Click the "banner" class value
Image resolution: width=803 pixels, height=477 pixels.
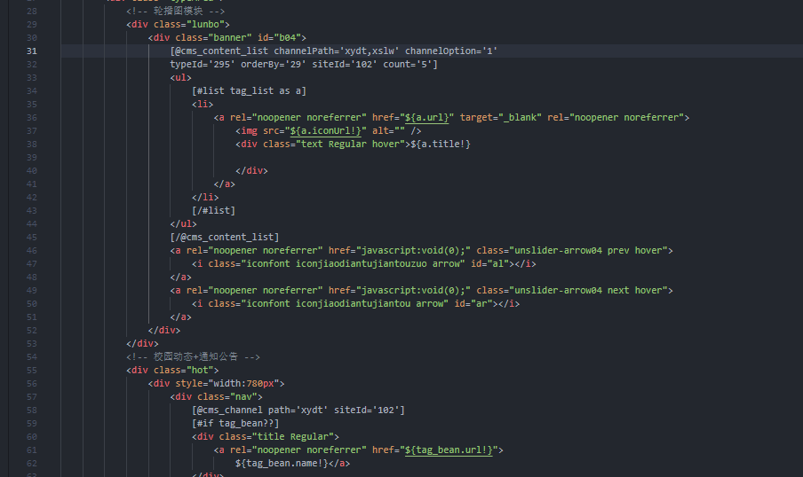tap(230, 38)
